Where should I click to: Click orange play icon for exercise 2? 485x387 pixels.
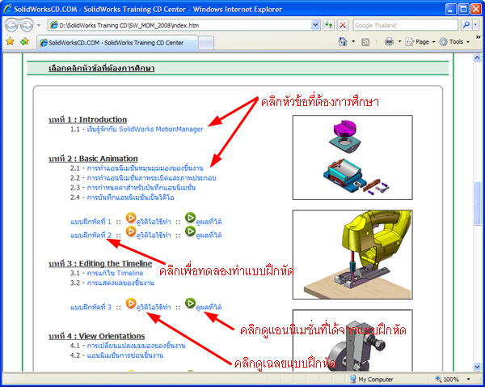coord(131,232)
